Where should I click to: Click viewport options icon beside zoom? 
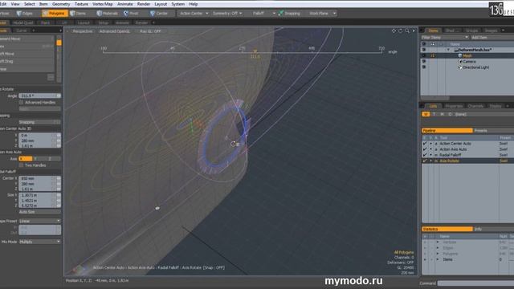414,31
